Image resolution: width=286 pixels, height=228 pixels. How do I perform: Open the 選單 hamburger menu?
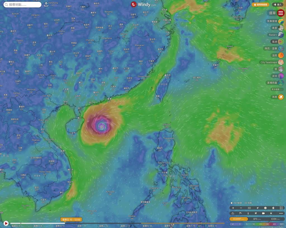(x=281, y=13)
